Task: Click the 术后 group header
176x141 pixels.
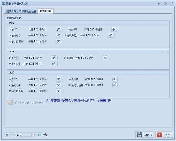Action: [88, 73]
